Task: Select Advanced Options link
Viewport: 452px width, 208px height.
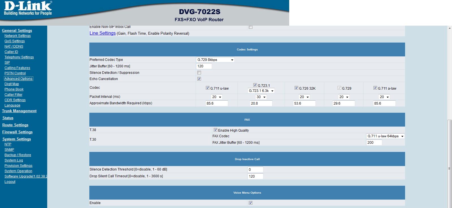Action: 18,79
